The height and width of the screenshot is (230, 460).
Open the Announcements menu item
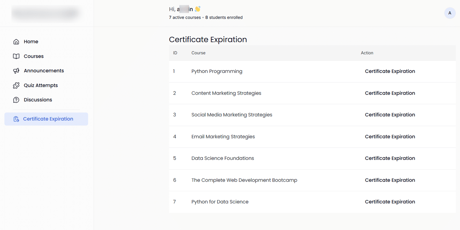coord(44,71)
